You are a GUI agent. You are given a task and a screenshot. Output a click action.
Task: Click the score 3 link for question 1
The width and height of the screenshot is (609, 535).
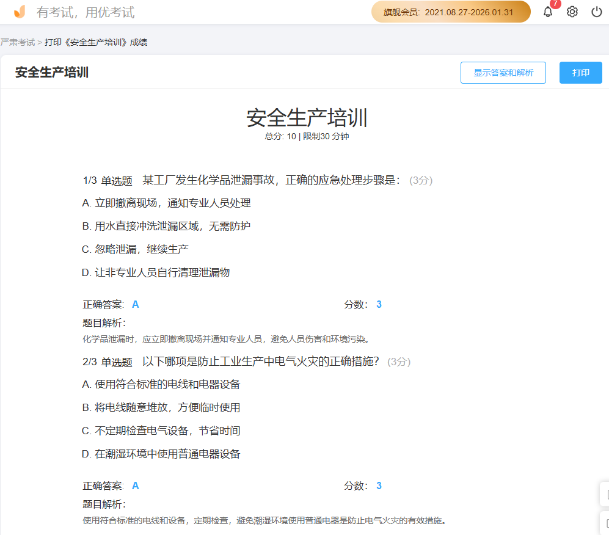(x=379, y=304)
